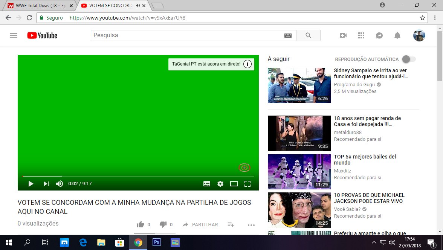Image resolution: width=443 pixels, height=250 pixels.
Task: Open the stormtroopers dance video thumbnail
Action: pyautogui.click(x=299, y=171)
